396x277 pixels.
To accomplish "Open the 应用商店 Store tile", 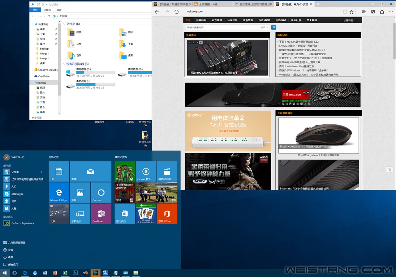I will [x=125, y=213].
